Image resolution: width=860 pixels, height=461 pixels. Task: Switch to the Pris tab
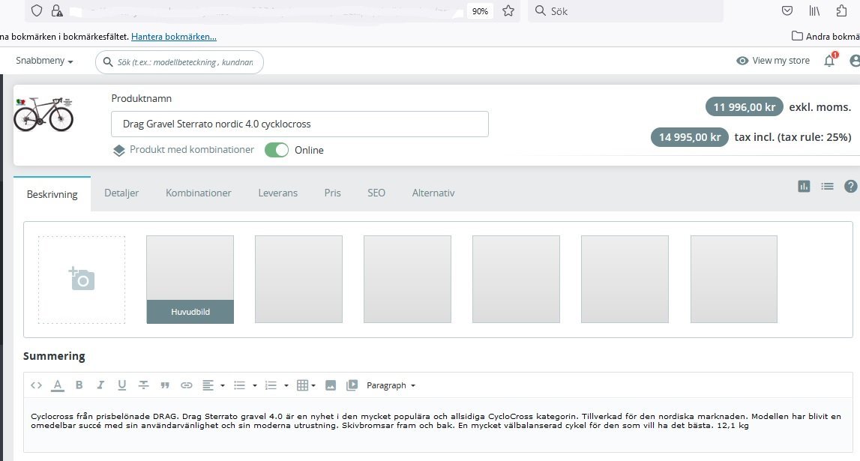click(x=332, y=193)
